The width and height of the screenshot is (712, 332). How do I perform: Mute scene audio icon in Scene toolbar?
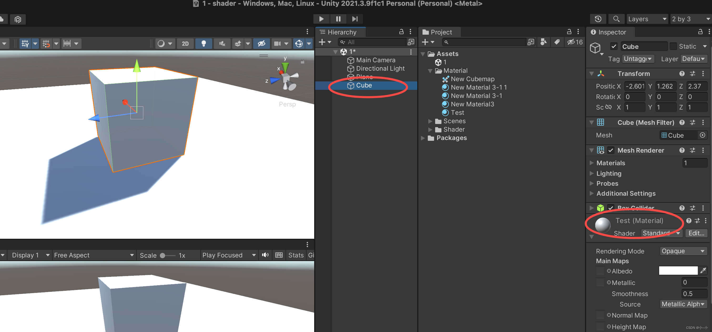tap(222, 43)
